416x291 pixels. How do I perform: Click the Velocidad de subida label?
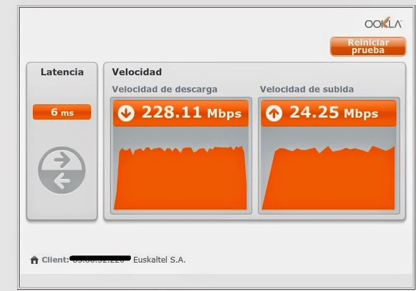[307, 89]
